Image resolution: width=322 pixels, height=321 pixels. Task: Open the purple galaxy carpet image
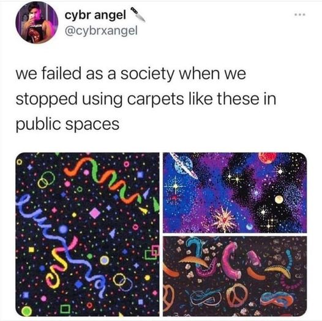[x=235, y=192]
